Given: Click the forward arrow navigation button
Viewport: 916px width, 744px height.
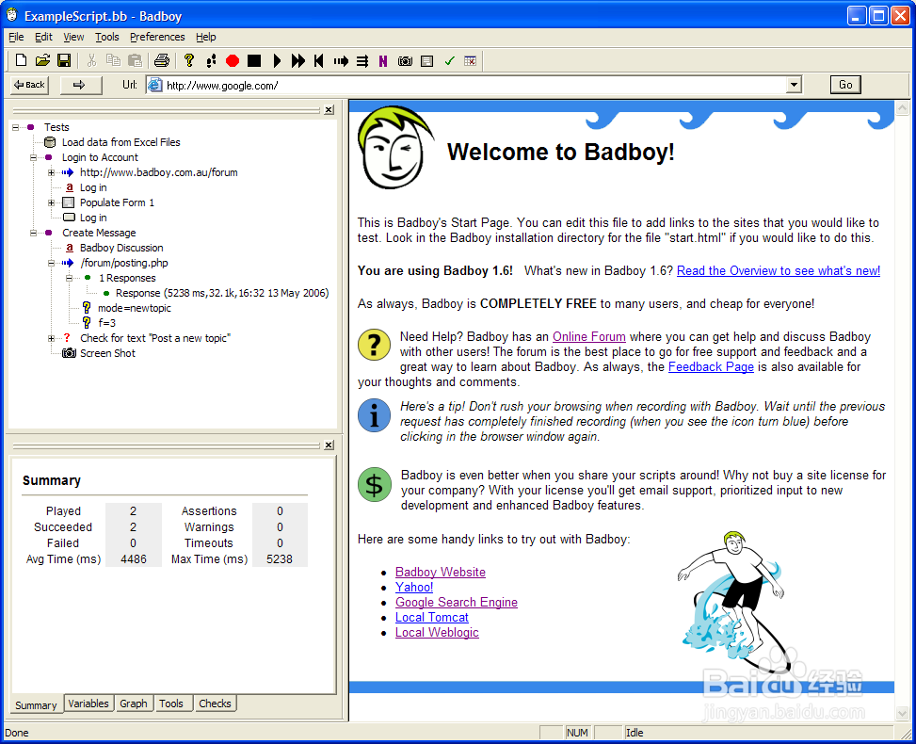Looking at the screenshot, I should pos(79,85).
